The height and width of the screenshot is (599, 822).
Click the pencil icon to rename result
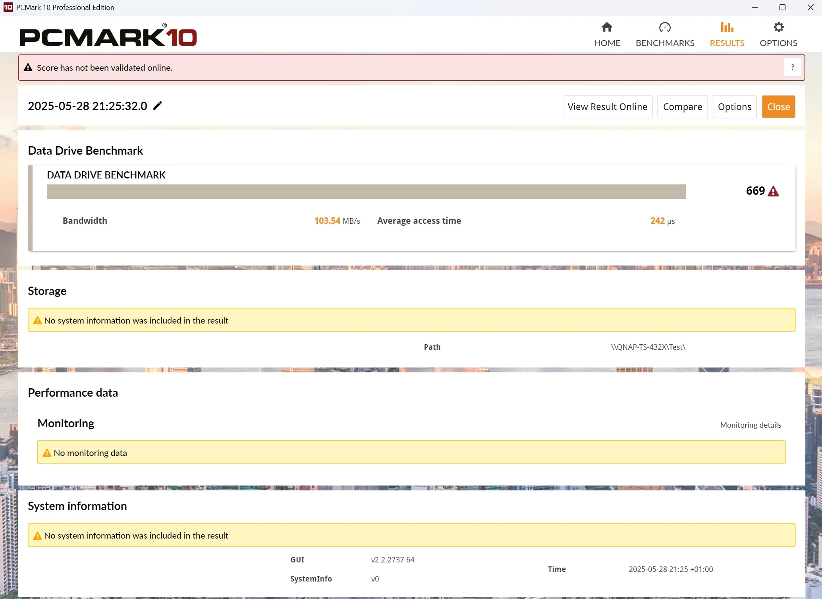click(x=158, y=105)
